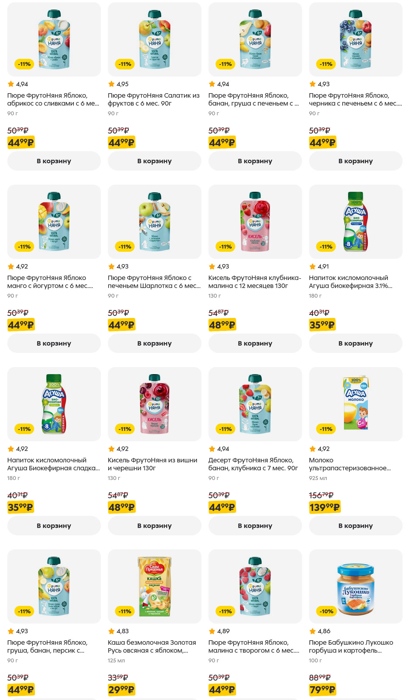412x700 pixels.
Task: Click the -10% discount badge
Action: coord(326,611)
